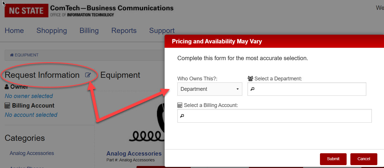The width and height of the screenshot is (384, 168).
Task: Open the Shopping menu
Action: click(52, 31)
